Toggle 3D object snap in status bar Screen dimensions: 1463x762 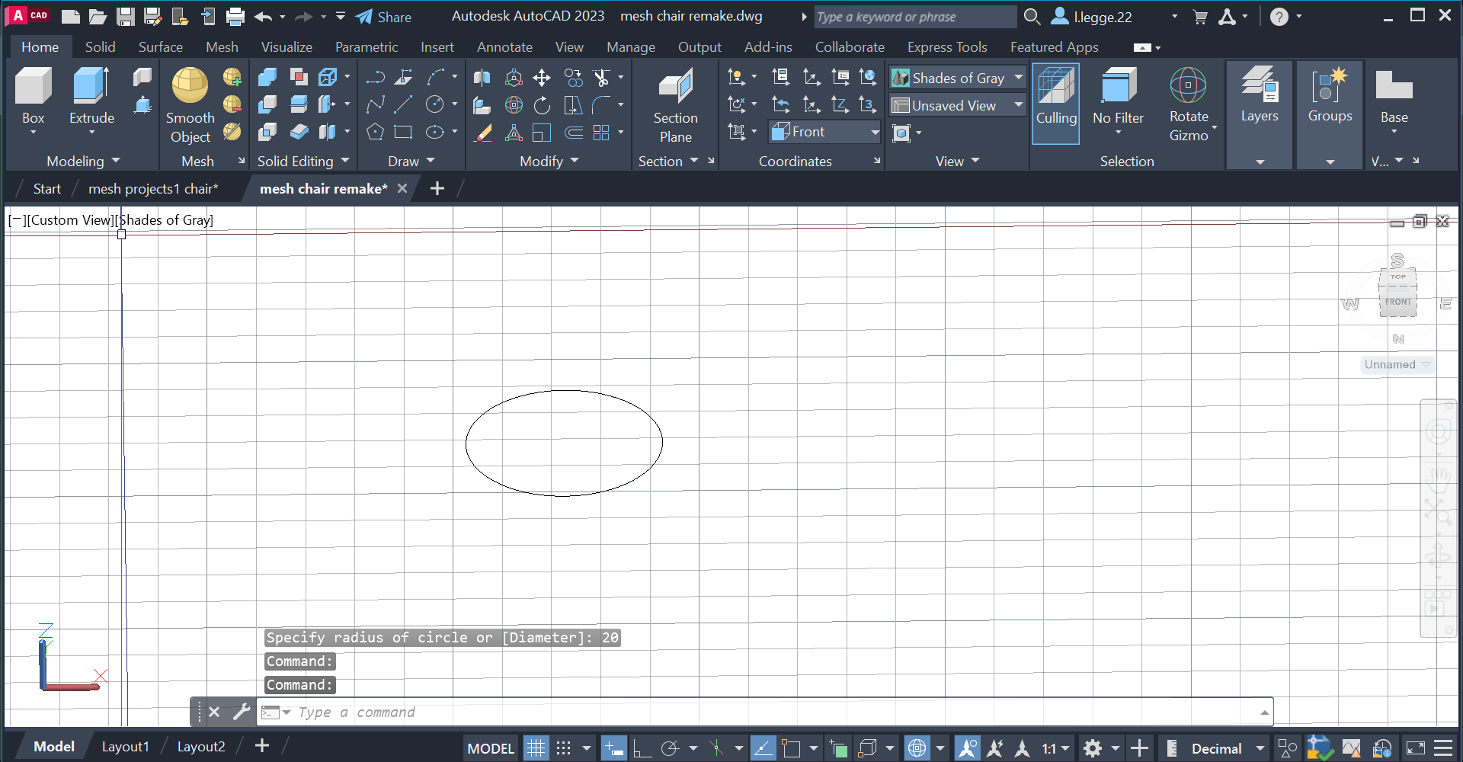tap(867, 748)
